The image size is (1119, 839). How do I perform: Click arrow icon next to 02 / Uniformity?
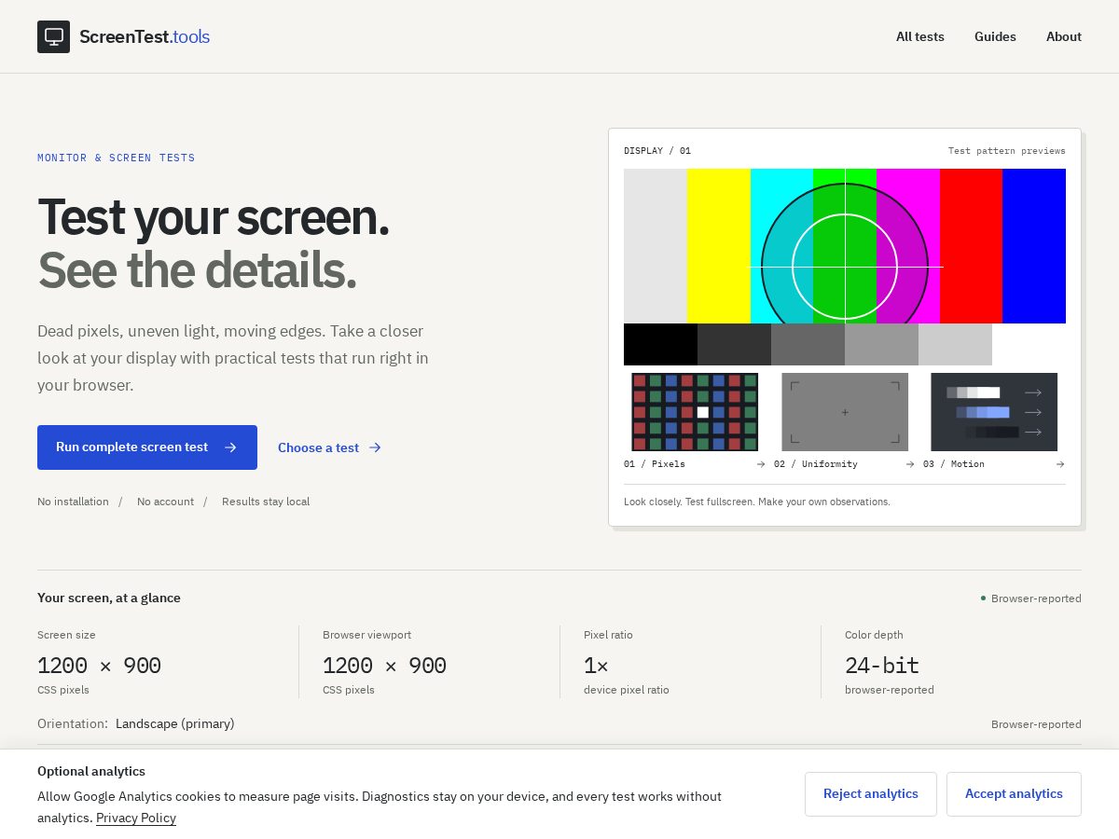910,464
